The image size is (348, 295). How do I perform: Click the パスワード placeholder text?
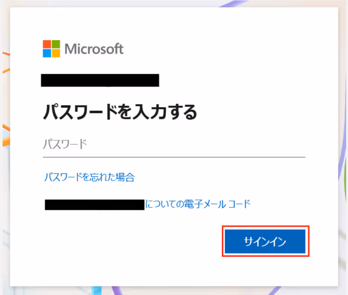pyautogui.click(x=65, y=144)
